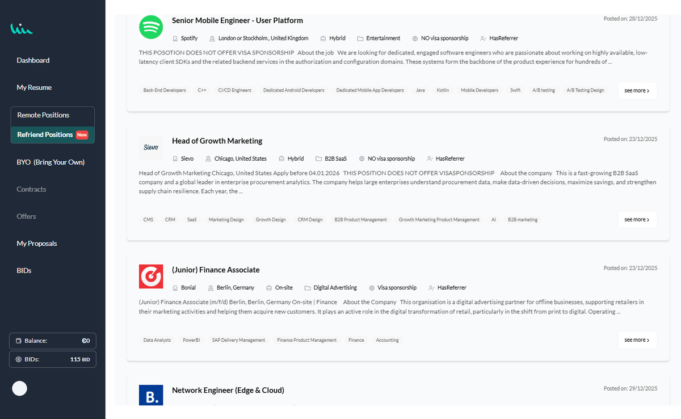Click the globe icon next to Visa sponsorship
681x419 pixels.
point(372,288)
